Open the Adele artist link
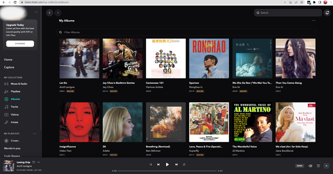 [x=106, y=151]
